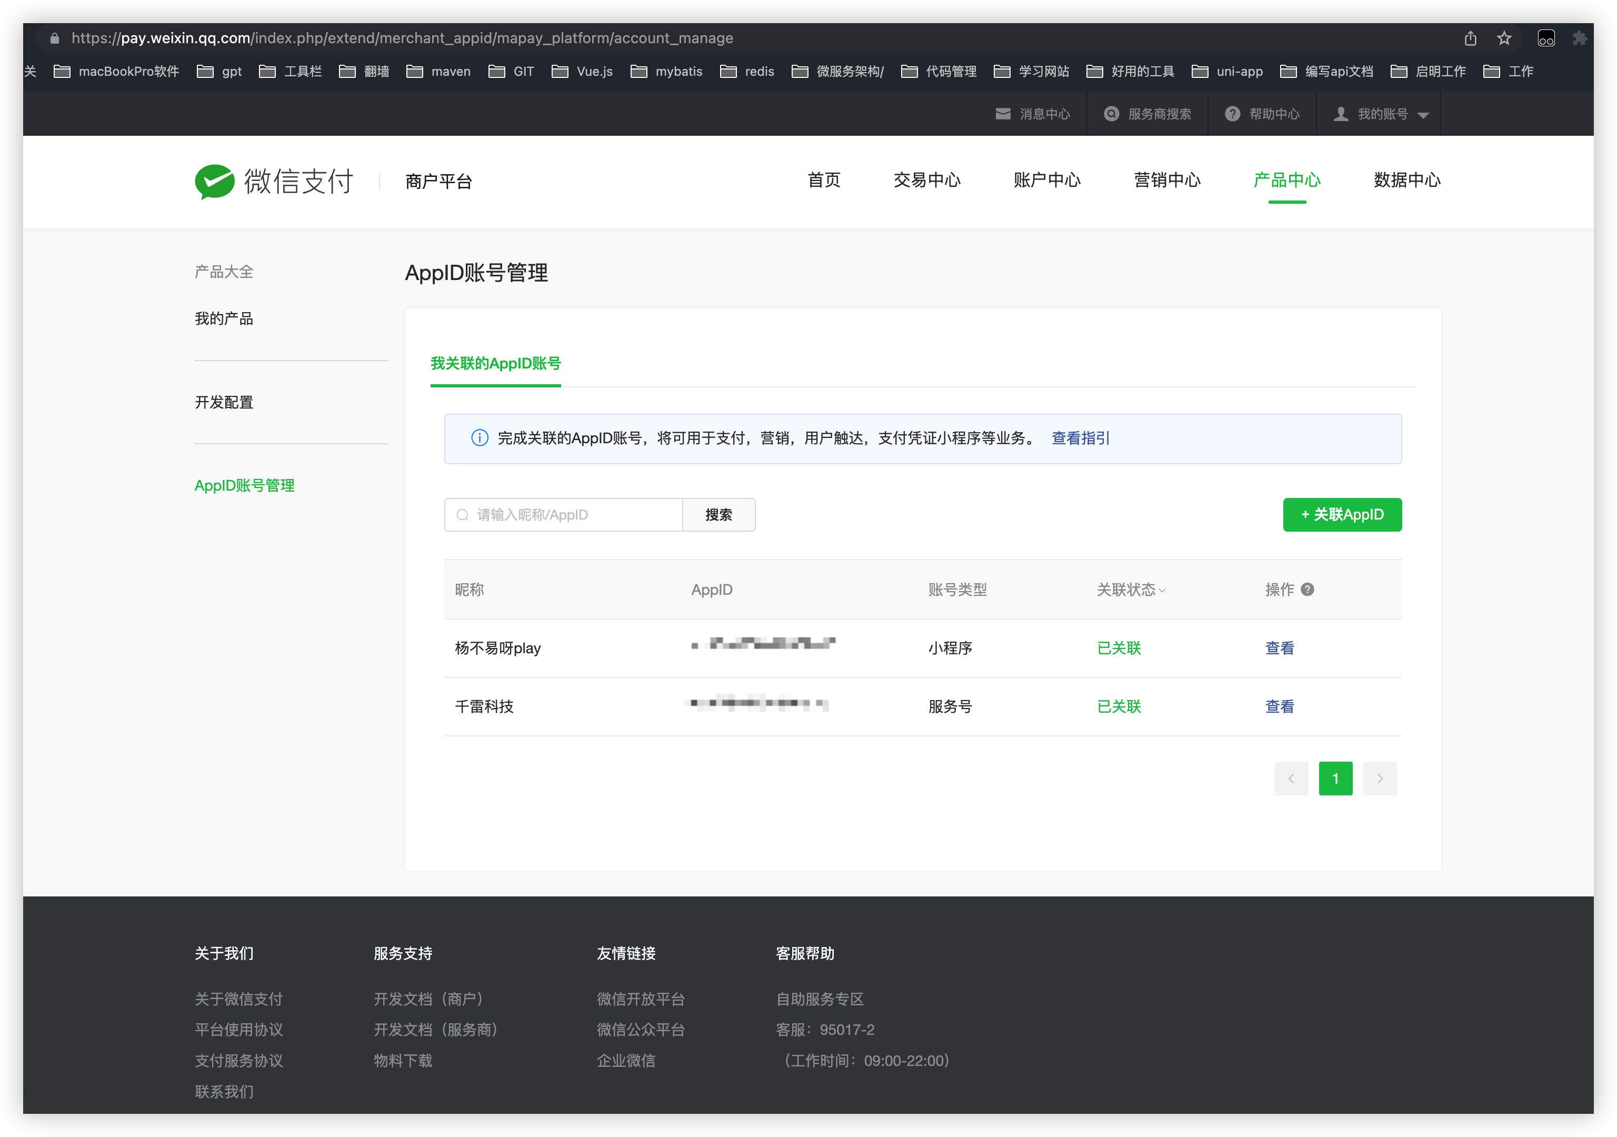Open the 启明工作 bookmark folder

coord(1428,71)
